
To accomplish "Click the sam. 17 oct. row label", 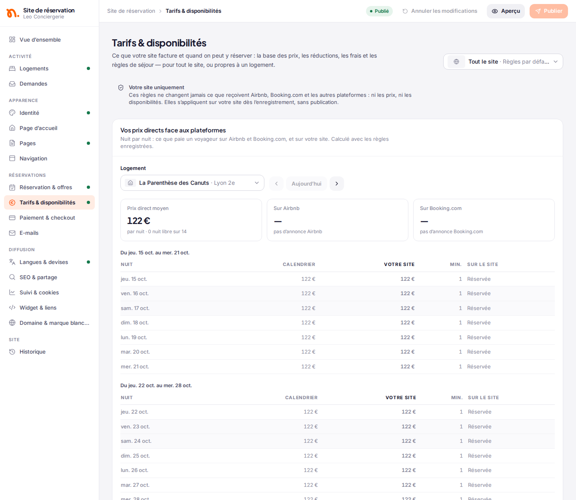I will pyautogui.click(x=135, y=308).
